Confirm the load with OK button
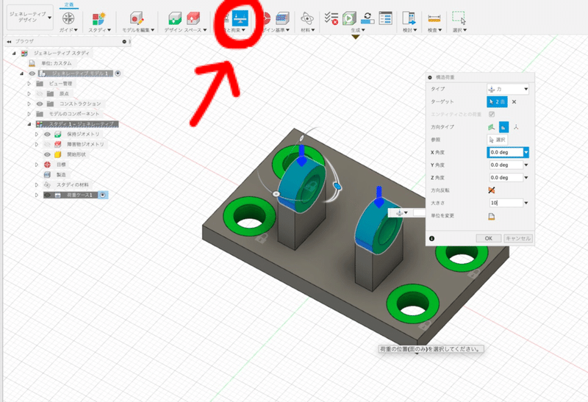588x402 pixels. 488,239
